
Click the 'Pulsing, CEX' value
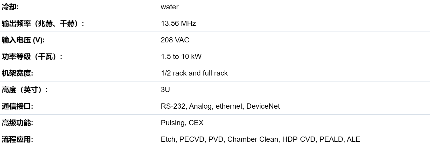(182, 123)
